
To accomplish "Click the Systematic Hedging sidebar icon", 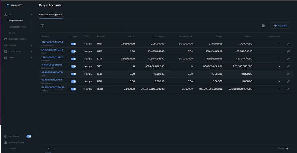I will 5,39.
